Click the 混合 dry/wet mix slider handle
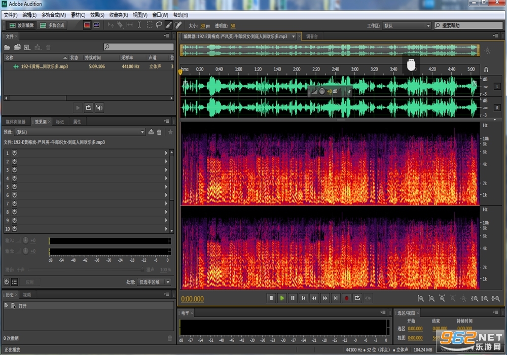The height and width of the screenshot is (355, 507). [142, 269]
